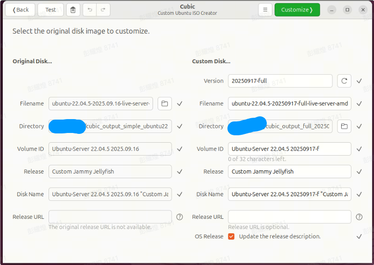Click the custom Volume ID field
The image size is (374, 265).
289,149
